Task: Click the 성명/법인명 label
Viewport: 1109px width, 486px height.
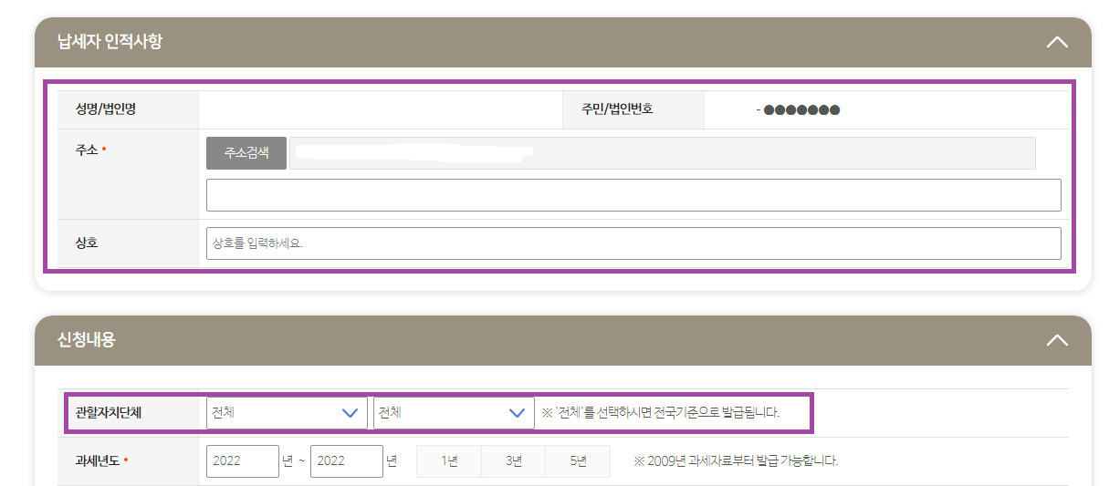Action: click(x=106, y=109)
